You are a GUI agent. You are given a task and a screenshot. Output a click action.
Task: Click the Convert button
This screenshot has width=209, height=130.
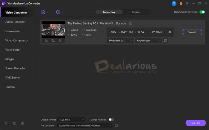click(192, 32)
